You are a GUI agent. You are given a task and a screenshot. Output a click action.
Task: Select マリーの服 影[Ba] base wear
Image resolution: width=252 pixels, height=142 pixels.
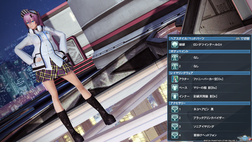tap(205, 88)
